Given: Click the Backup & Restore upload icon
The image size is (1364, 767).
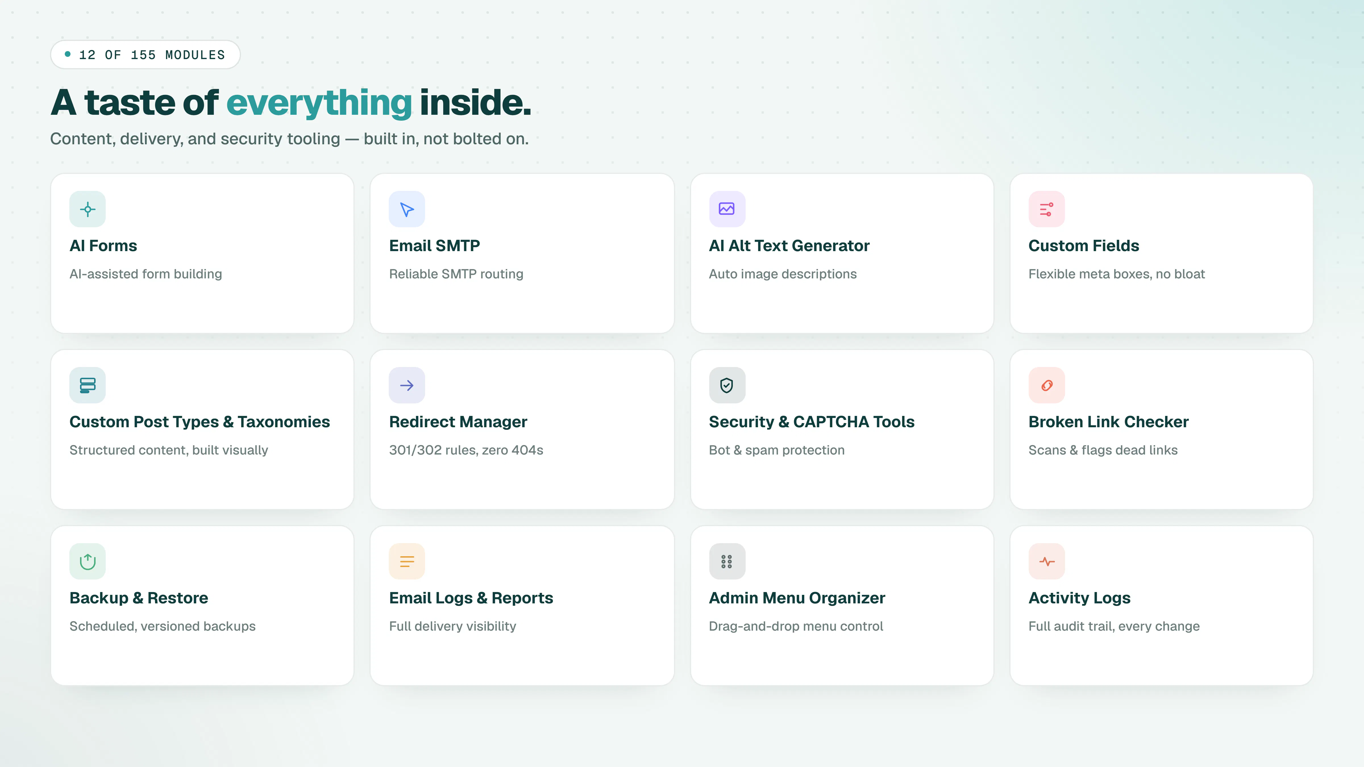Looking at the screenshot, I should (87, 561).
